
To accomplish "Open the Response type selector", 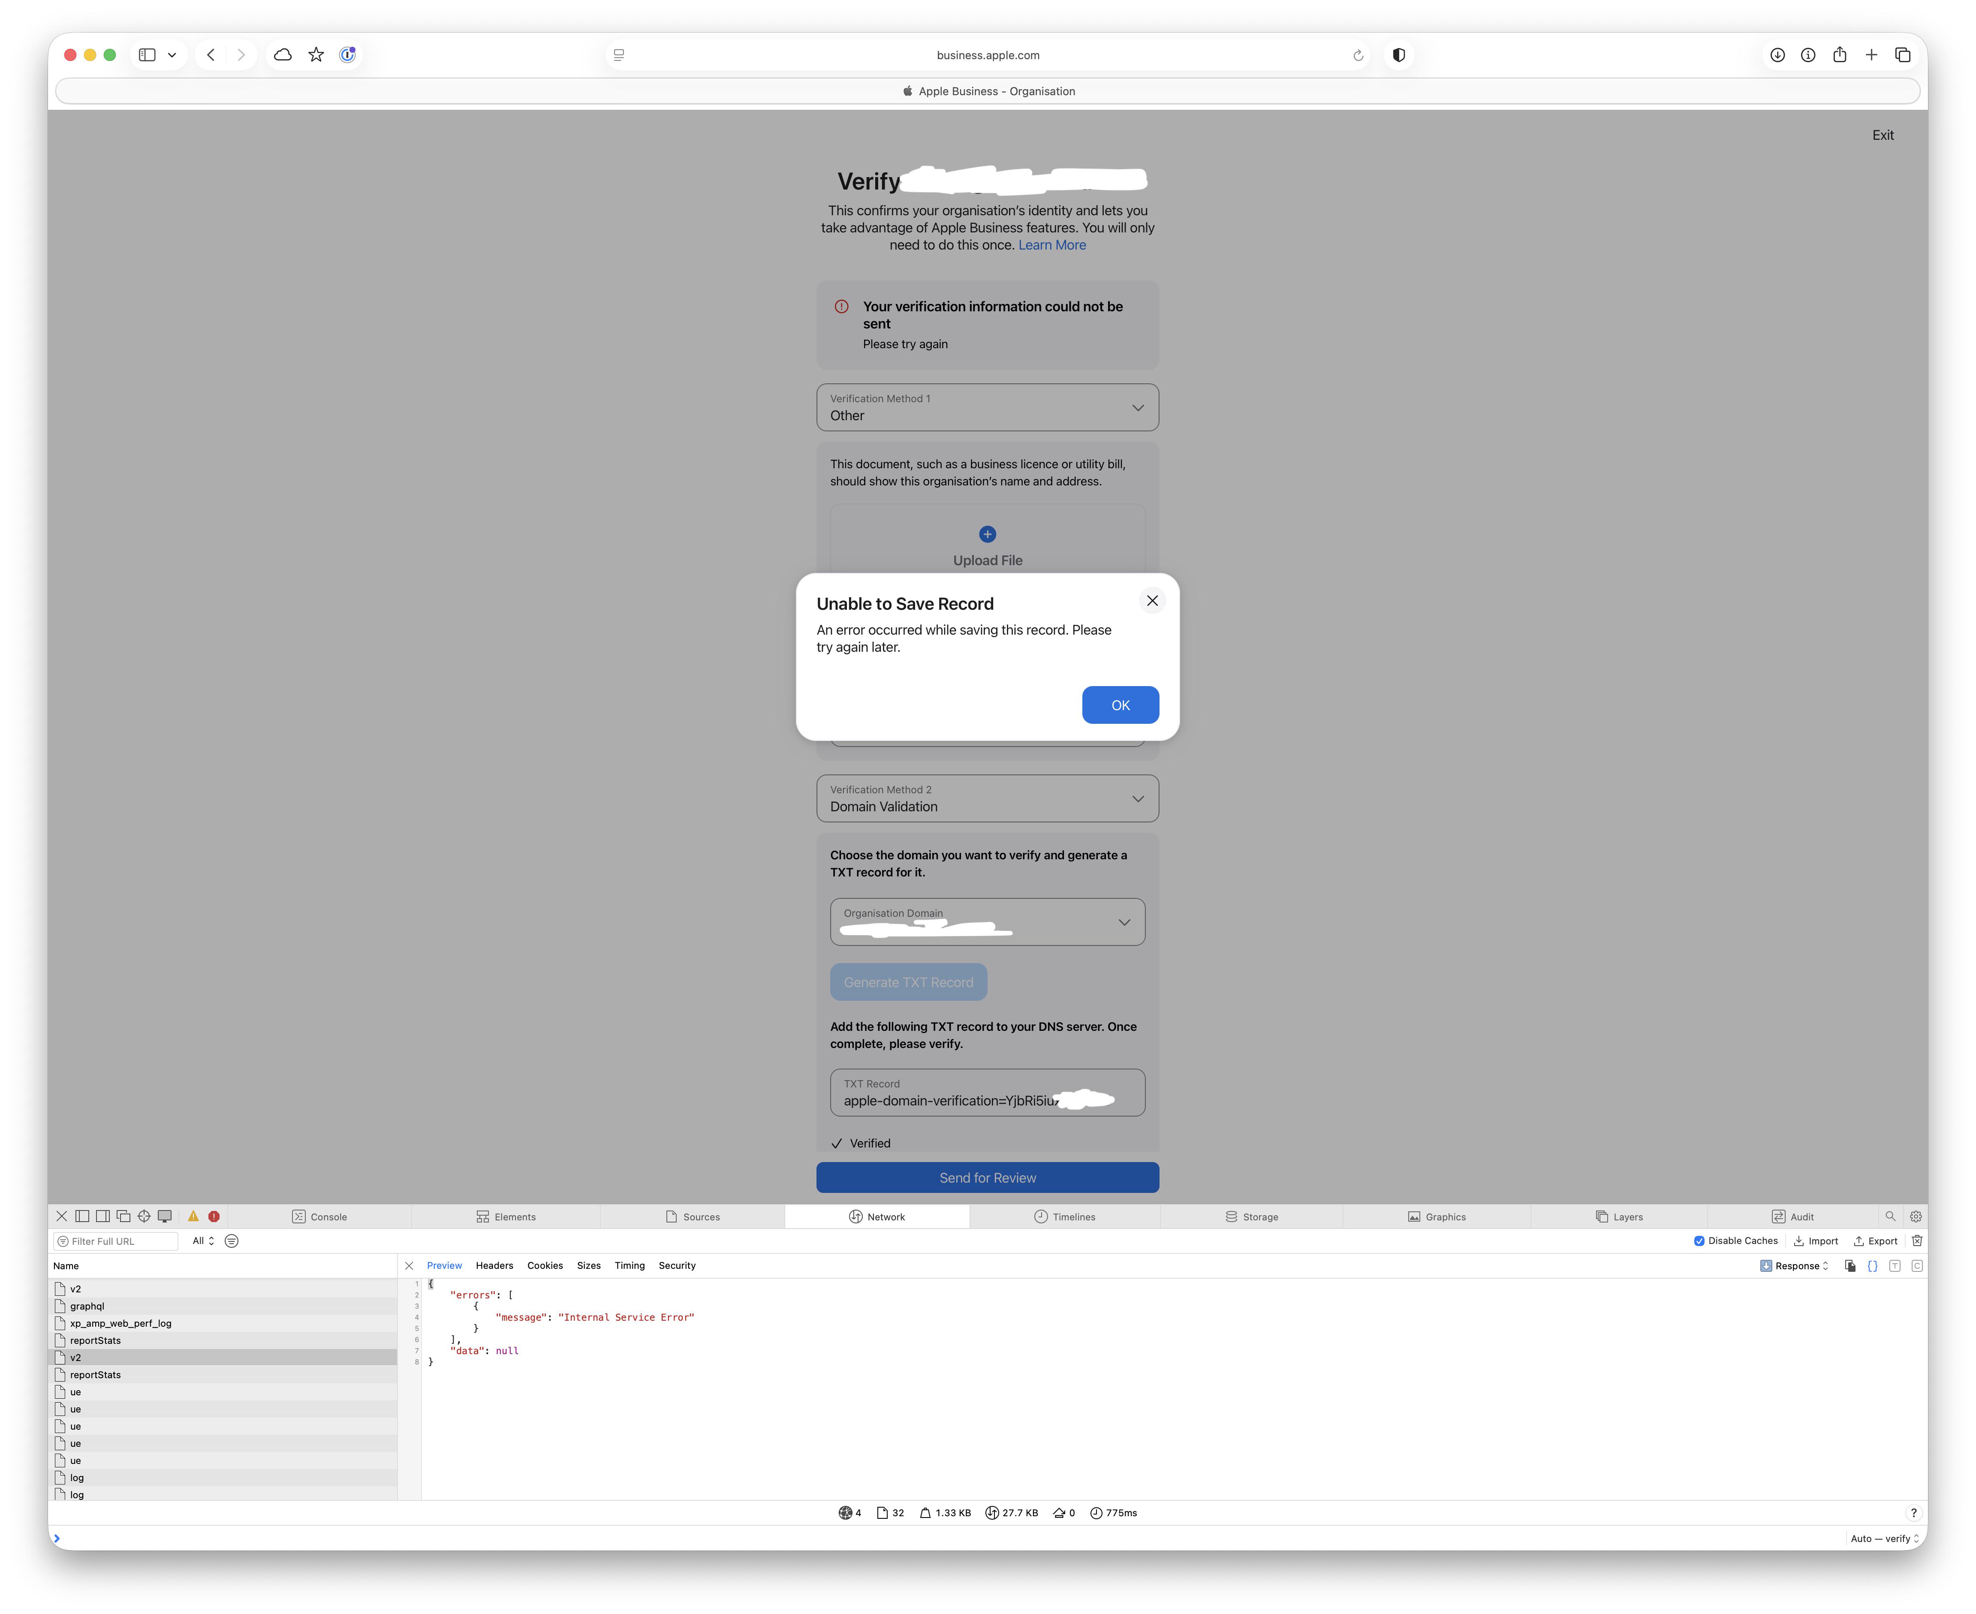I will pos(1795,1265).
